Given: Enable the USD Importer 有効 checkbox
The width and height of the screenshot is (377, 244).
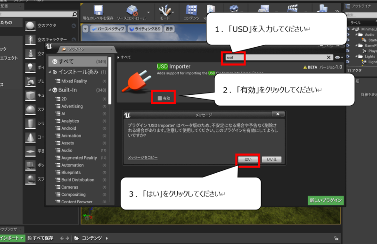Looking at the screenshot, I should (160, 98).
